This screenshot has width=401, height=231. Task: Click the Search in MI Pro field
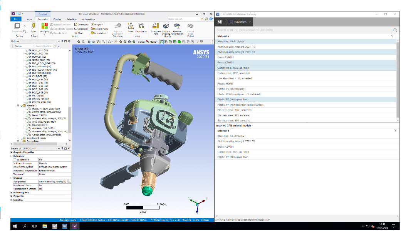point(304,30)
